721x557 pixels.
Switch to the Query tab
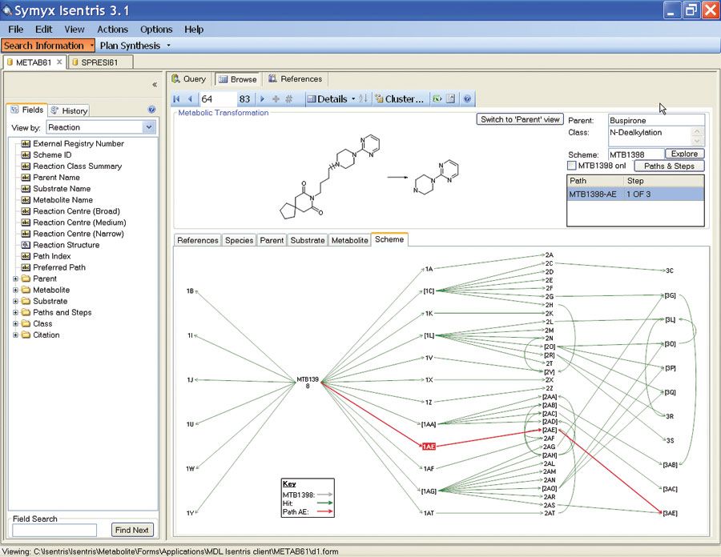pos(189,79)
